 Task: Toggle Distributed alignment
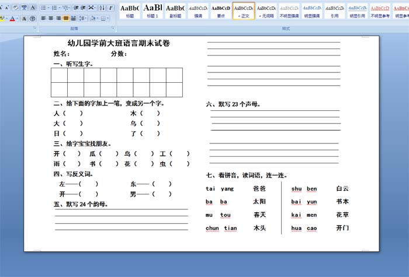pos(73,18)
